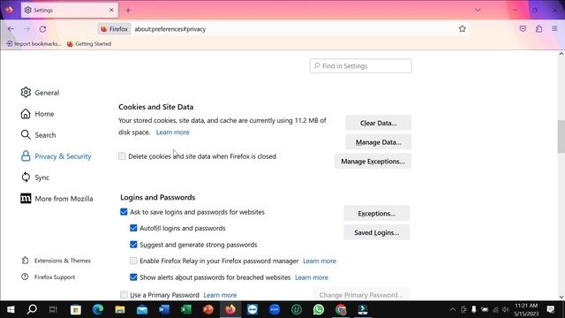Image resolution: width=565 pixels, height=318 pixels.
Task: Open More from Mozilla category
Action: (56, 198)
